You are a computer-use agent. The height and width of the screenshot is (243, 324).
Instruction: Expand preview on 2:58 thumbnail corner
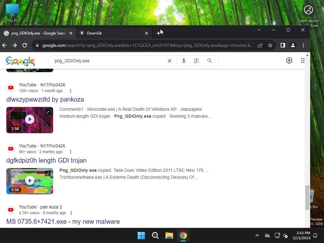[48, 112]
